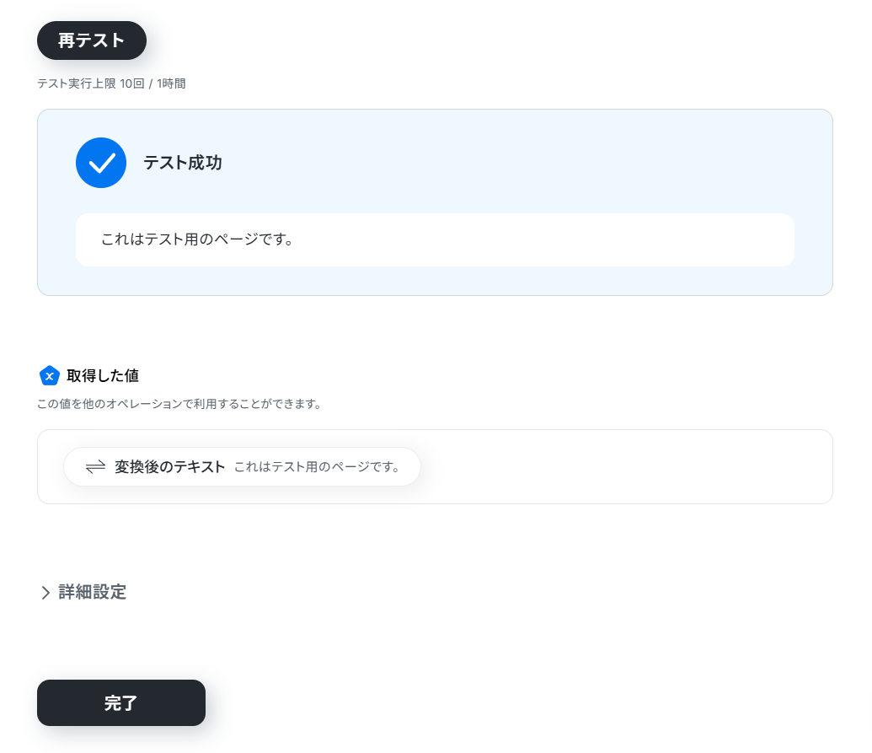Click the test result text box これはテスト用のページです。

coord(435,239)
